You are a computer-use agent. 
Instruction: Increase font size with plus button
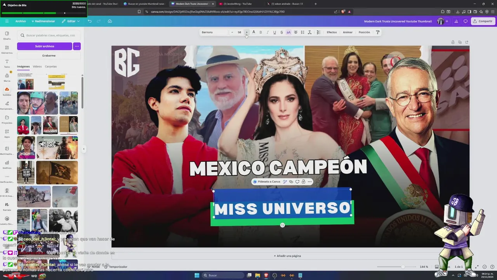tap(247, 32)
